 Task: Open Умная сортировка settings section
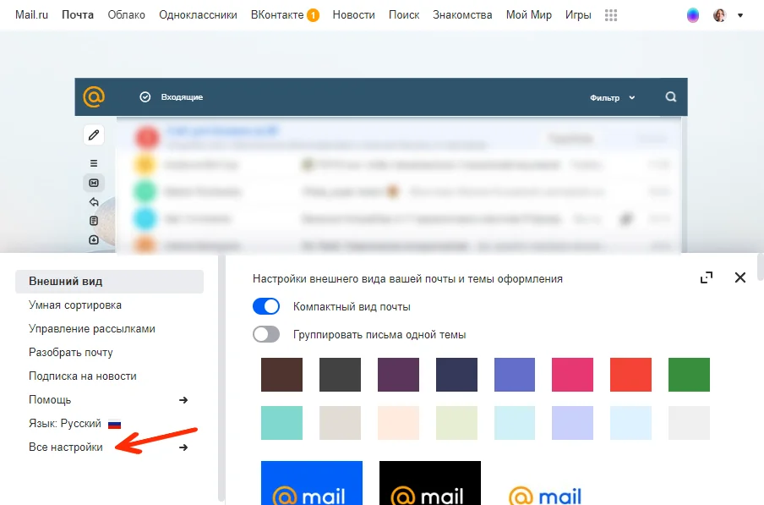pyautogui.click(x=75, y=305)
